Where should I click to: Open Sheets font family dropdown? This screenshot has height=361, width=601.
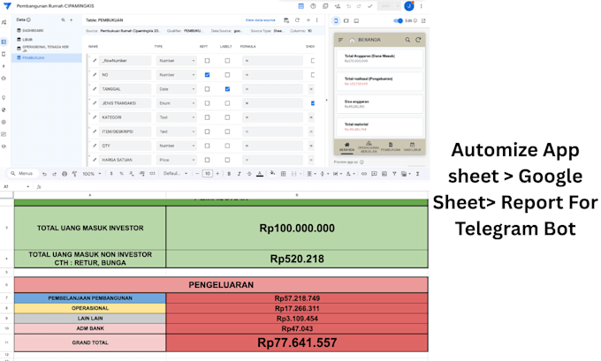pyautogui.click(x=175, y=174)
